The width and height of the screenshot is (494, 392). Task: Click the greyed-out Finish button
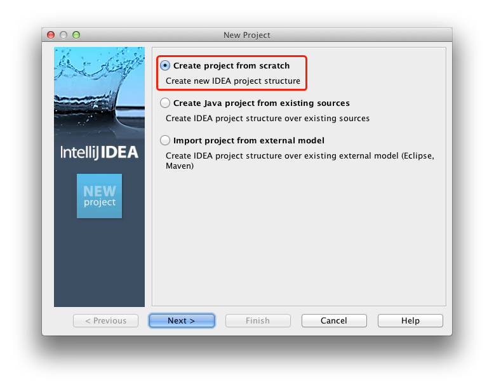258,320
